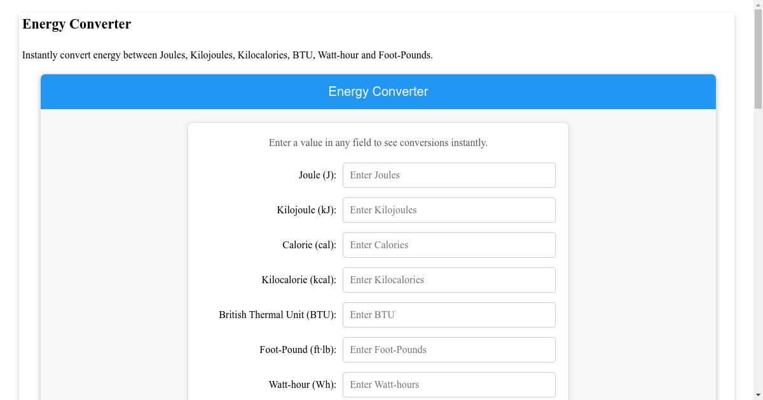Click the Foot-Pound (ft·lb) label

(x=297, y=349)
